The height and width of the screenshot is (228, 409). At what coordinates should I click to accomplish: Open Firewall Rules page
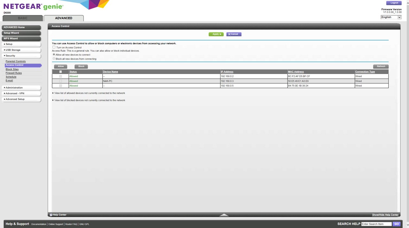(14, 73)
